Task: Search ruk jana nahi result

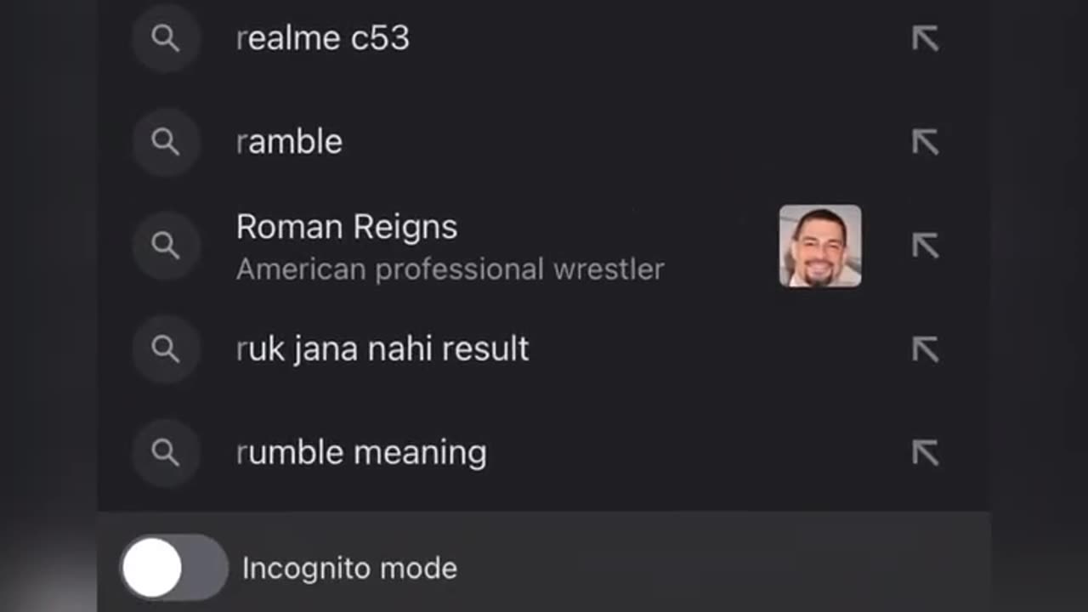Action: [382, 349]
